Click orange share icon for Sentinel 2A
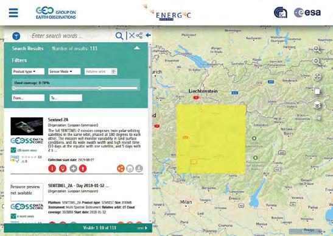The image size is (333, 236). (121, 168)
